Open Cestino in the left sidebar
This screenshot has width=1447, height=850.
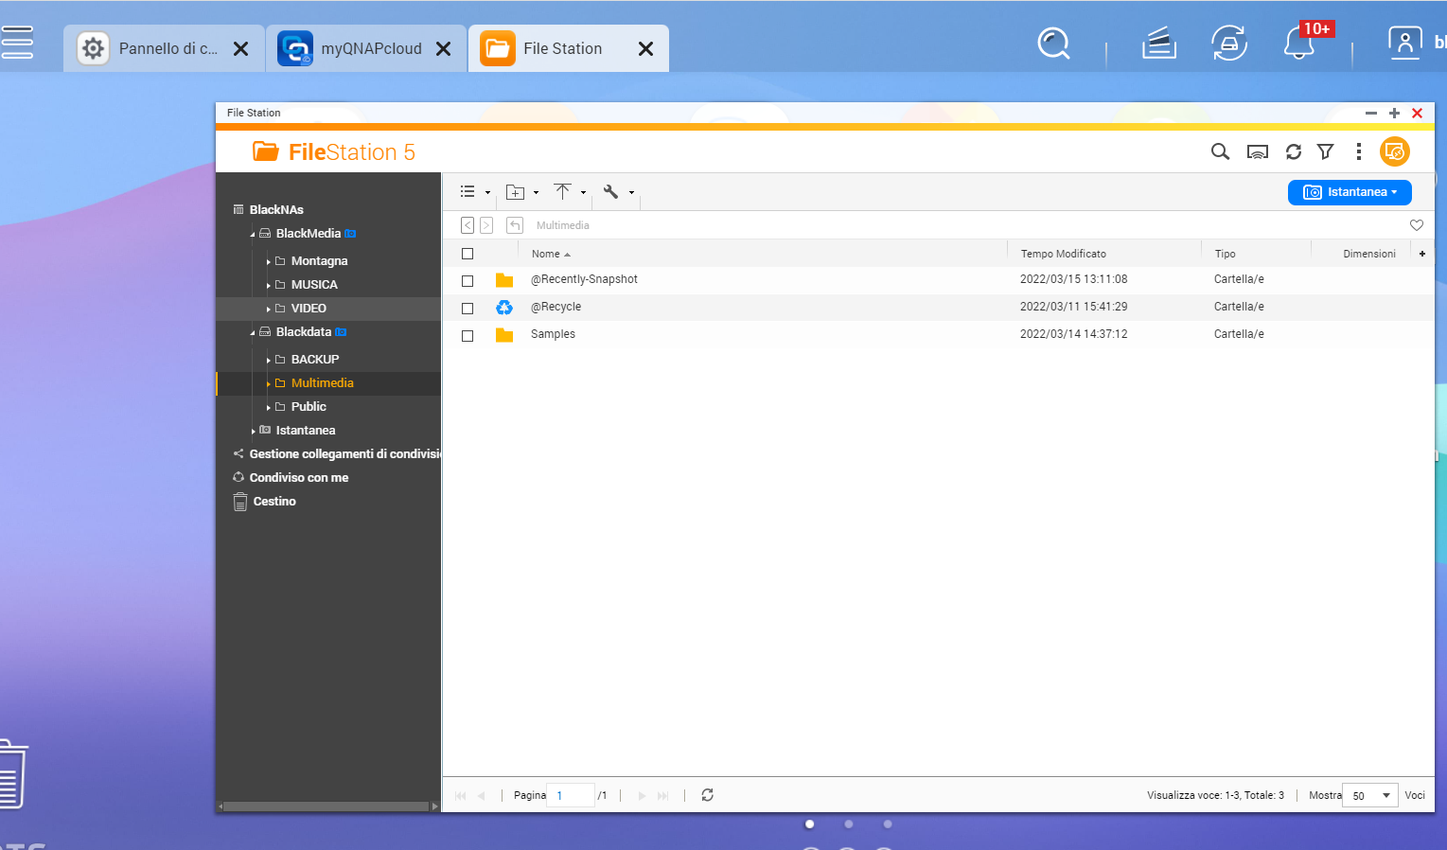(274, 502)
